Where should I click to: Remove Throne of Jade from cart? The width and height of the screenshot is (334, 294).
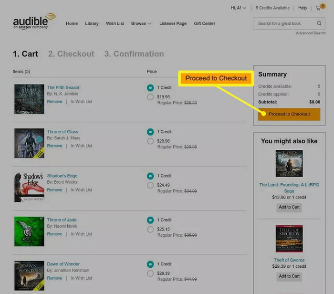click(55, 234)
